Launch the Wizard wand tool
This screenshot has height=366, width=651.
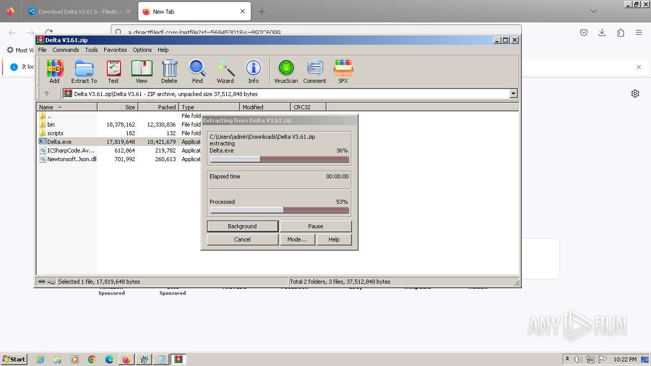click(x=225, y=71)
